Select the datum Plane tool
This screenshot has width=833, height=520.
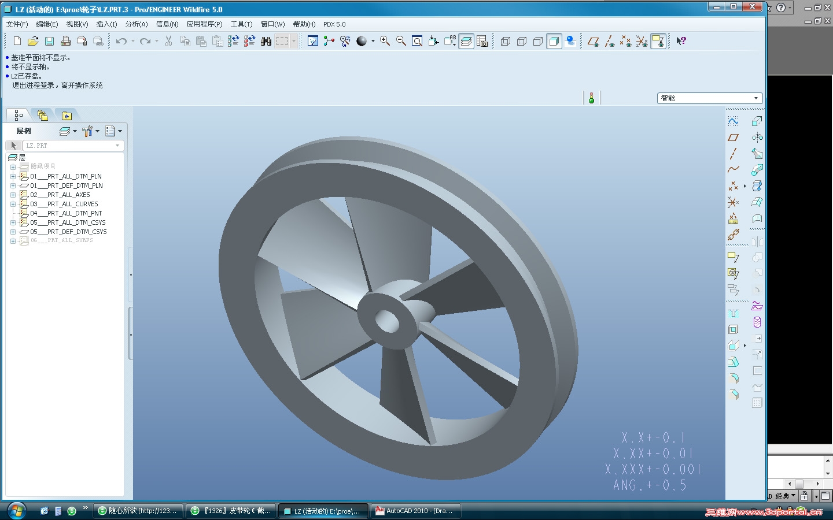click(734, 138)
